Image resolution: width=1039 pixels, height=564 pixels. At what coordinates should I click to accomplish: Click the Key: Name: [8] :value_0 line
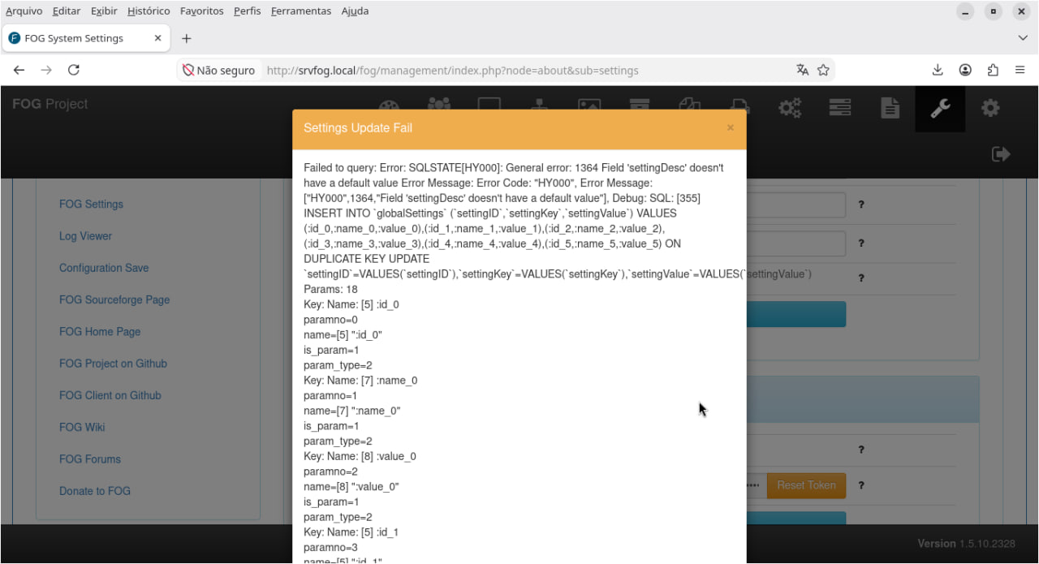tap(360, 457)
